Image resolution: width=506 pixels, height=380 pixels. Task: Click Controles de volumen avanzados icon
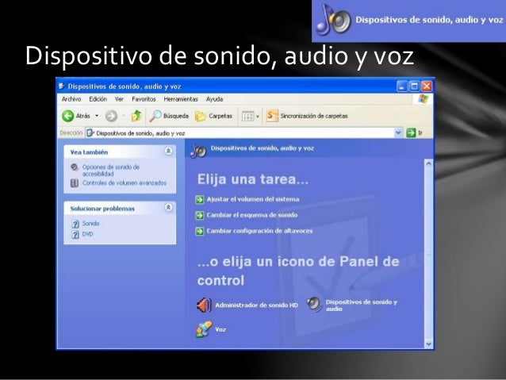pyautogui.click(x=75, y=183)
